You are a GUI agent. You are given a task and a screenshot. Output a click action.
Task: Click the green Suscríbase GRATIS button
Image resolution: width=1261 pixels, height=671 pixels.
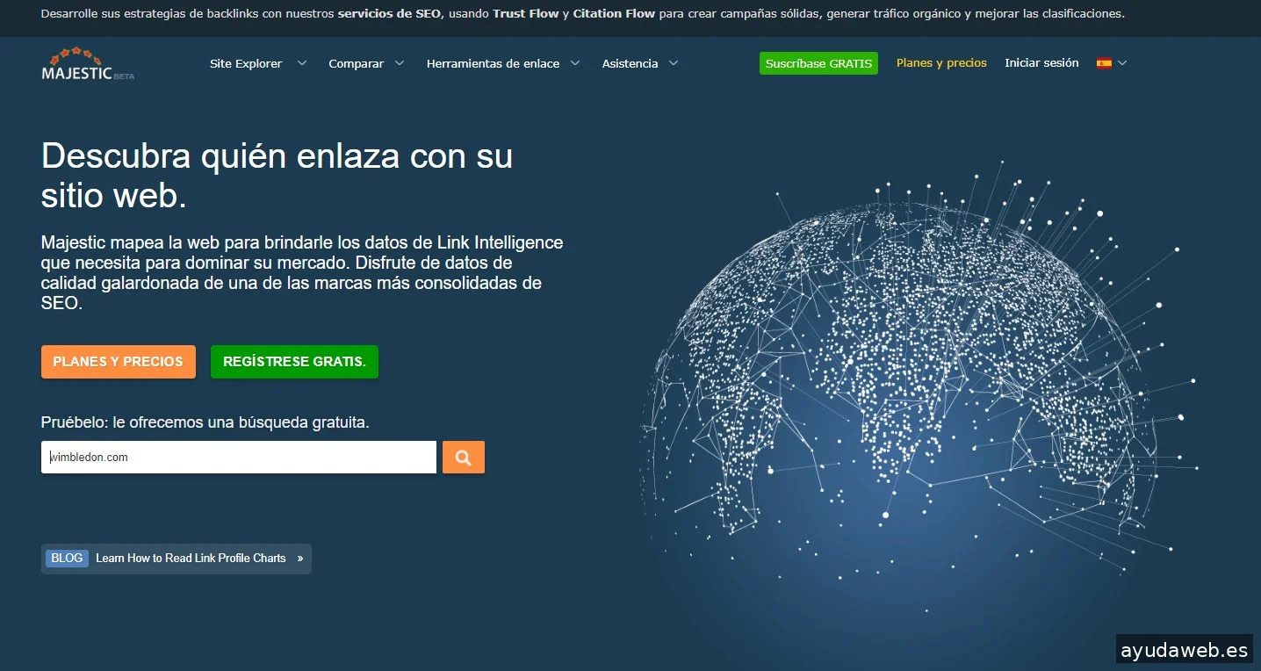(x=818, y=63)
